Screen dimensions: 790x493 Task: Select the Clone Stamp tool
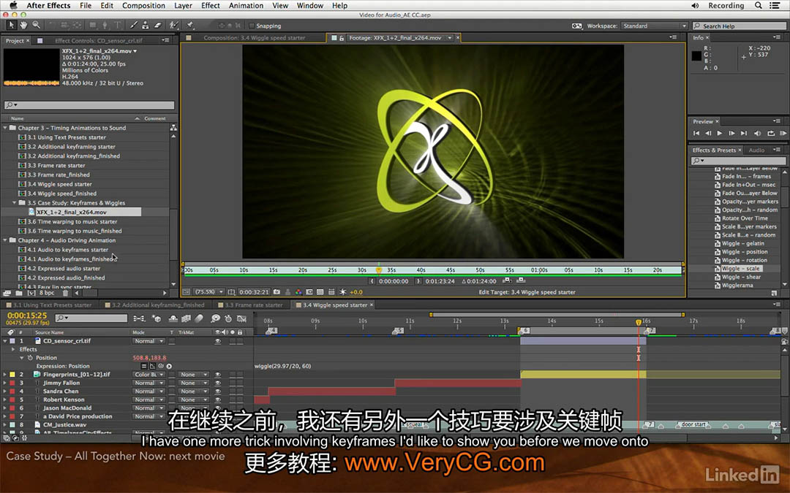145,25
